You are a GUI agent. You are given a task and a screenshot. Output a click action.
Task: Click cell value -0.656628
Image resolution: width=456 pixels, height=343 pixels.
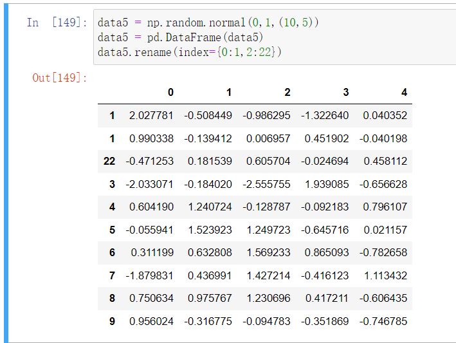pyautogui.click(x=383, y=184)
